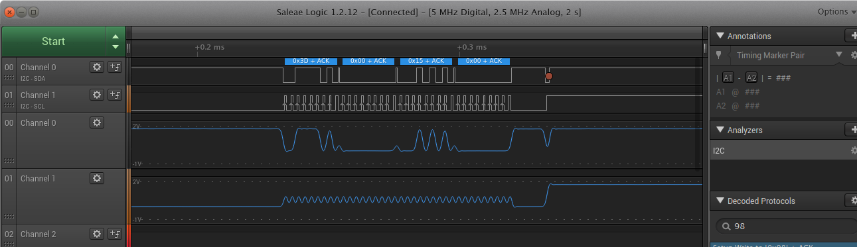The height and width of the screenshot is (247, 857).
Task: Click the +0.3 ms timeline label
Action: coord(472,47)
